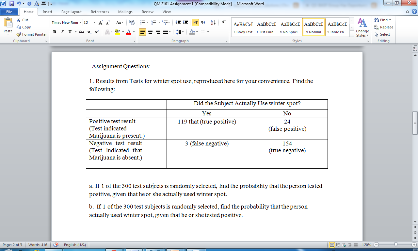418x251 pixels.
Task: Toggle align text left
Action: pos(142,32)
